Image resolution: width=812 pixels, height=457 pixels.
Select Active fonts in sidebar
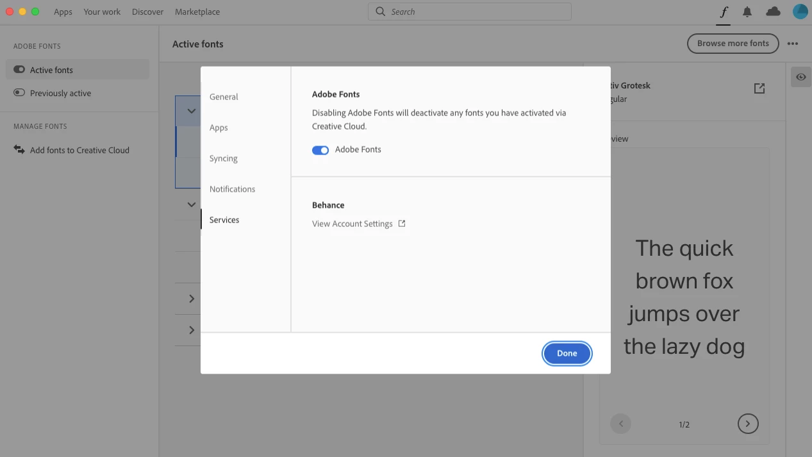(x=78, y=70)
